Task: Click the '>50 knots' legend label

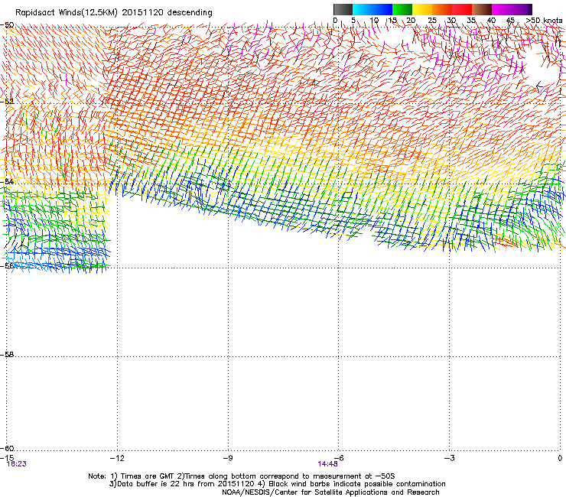Action: [544, 21]
